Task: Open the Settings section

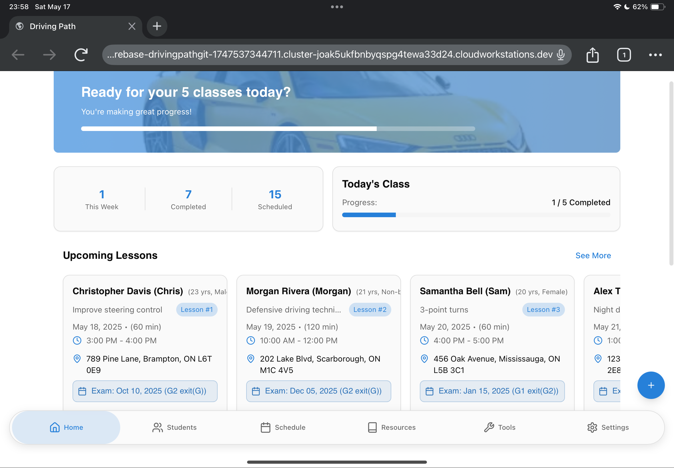Action: click(x=608, y=427)
